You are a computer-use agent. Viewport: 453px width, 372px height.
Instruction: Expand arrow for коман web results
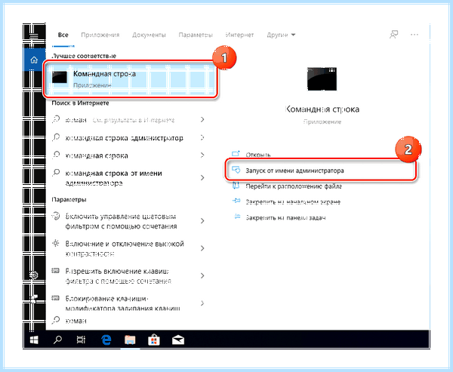202,119
